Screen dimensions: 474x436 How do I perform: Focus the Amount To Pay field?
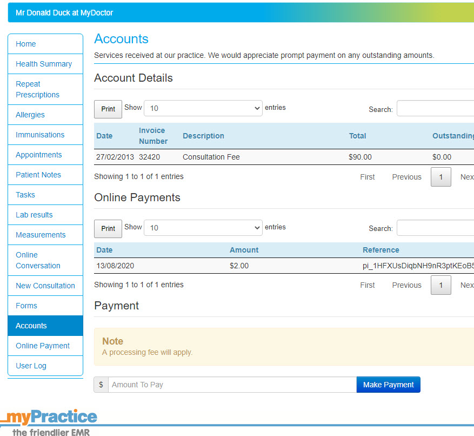pos(232,385)
